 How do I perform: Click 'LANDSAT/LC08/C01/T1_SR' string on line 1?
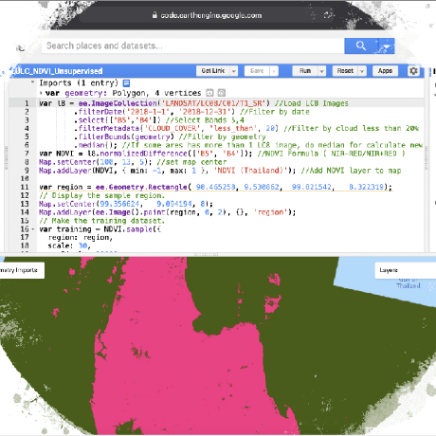point(213,103)
